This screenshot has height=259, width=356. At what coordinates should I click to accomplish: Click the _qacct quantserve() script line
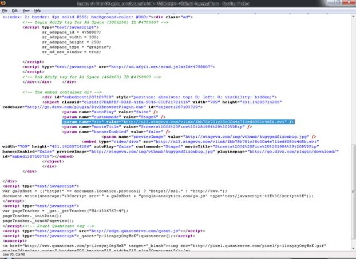click(99, 236)
